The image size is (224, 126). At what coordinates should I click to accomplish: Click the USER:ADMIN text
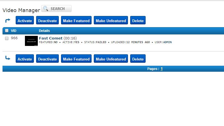[163, 42]
